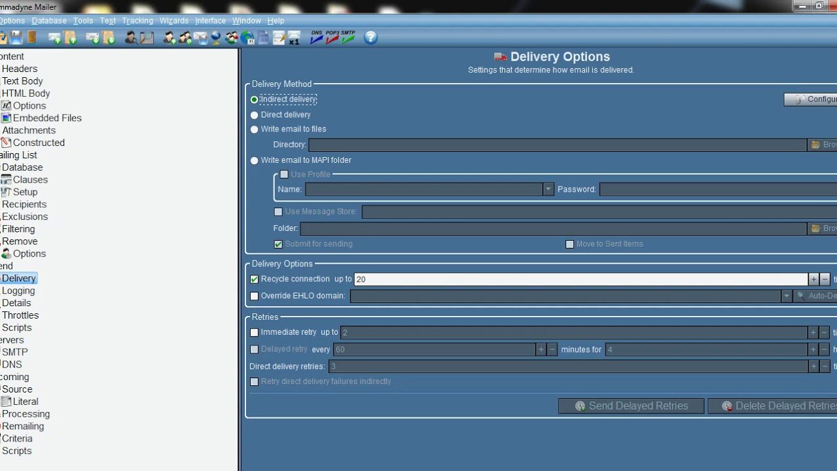This screenshot has height=471, width=837.
Task: Open the Wizards menu
Action: point(174,21)
